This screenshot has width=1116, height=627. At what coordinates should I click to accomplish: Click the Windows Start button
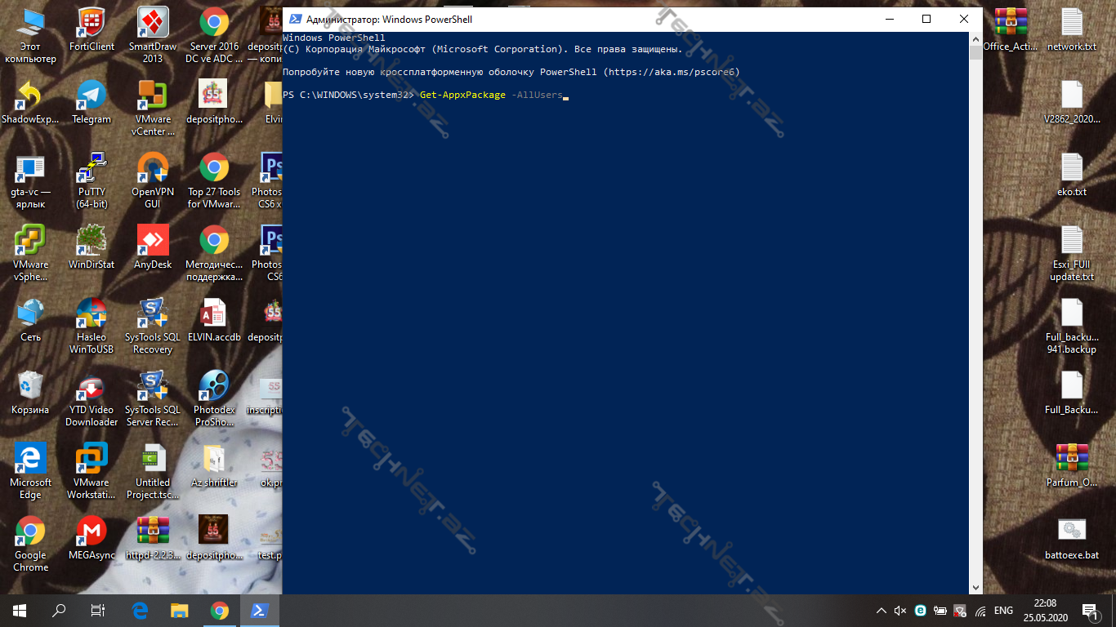[x=20, y=610]
